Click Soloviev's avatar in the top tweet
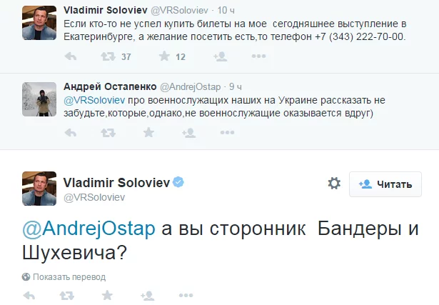The height and width of the screenshot is (305, 439). click(39, 22)
